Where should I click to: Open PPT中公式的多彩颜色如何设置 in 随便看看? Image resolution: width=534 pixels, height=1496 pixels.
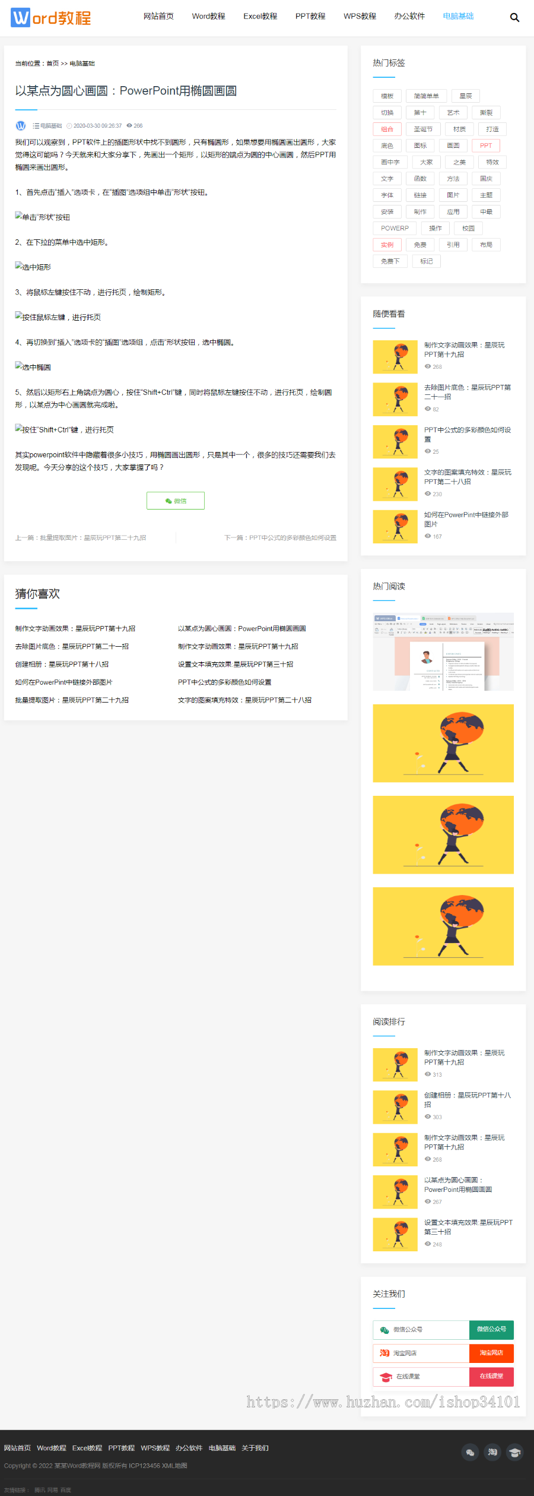click(x=468, y=435)
